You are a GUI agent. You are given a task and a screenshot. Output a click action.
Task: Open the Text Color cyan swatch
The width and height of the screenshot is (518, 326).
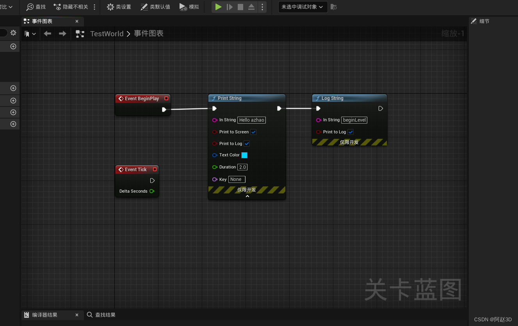tap(244, 155)
